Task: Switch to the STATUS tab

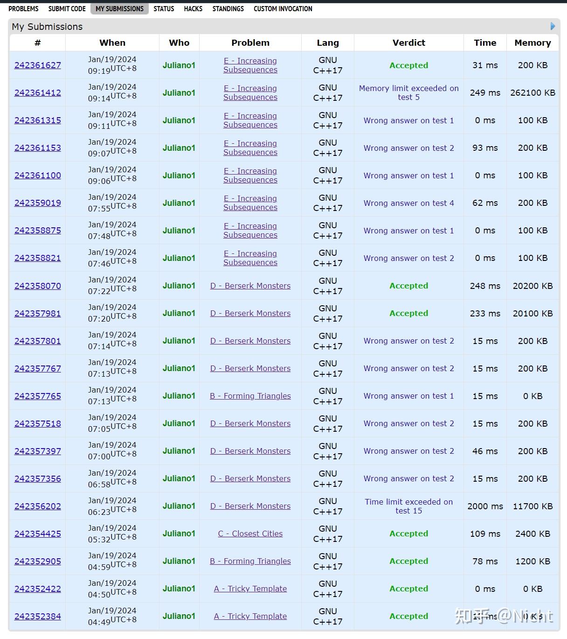Action: (164, 8)
